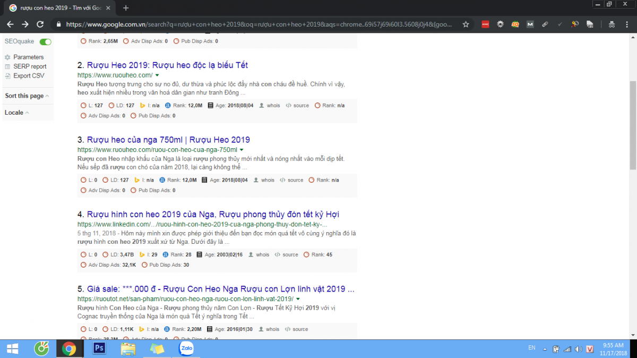Open the LinkedIn result about Rượu hình con heo

tap(212, 215)
